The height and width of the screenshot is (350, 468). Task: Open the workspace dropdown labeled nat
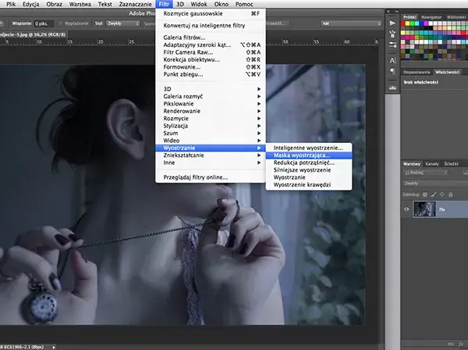(351, 23)
